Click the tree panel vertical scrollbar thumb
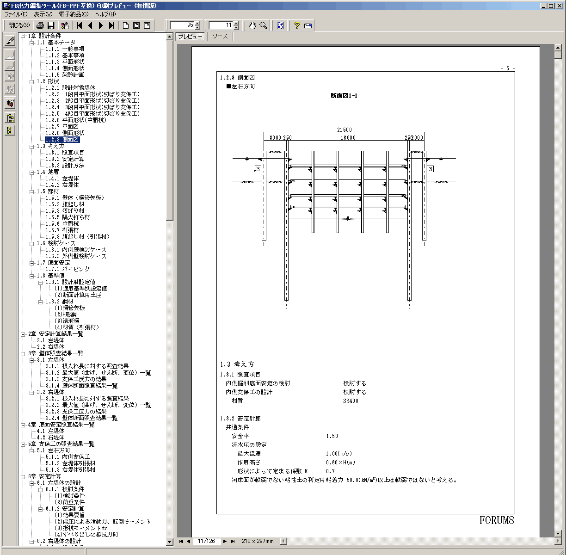 (169, 129)
